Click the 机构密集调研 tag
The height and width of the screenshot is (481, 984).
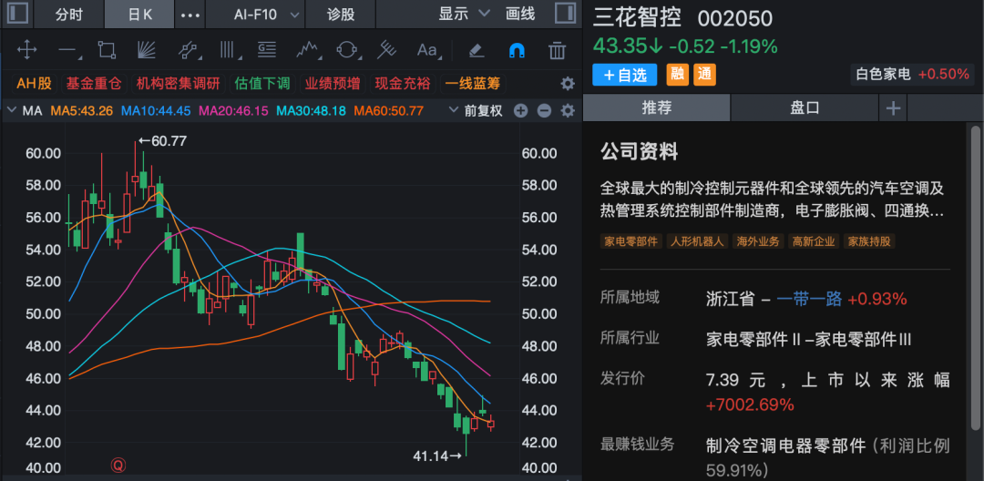coord(179,84)
